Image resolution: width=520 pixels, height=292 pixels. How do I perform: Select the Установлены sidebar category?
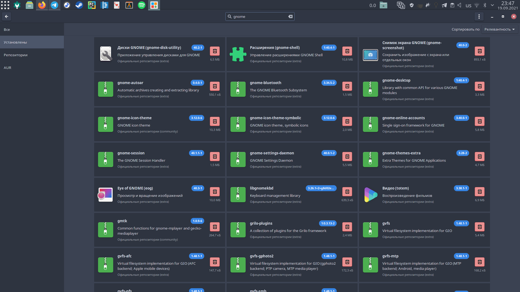point(32,42)
